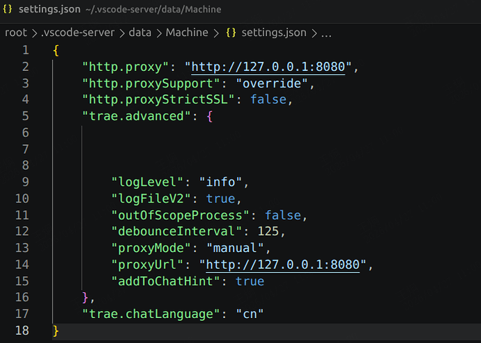481x343 pixels.
Task: Click the "debounceInterval" key
Action: tap(176, 231)
